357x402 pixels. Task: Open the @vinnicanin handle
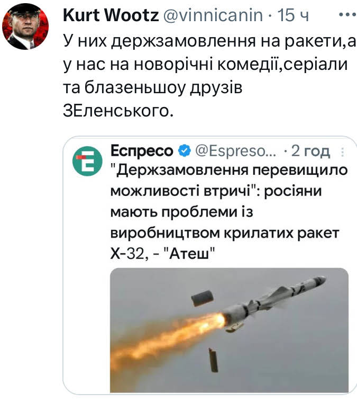click(x=213, y=15)
